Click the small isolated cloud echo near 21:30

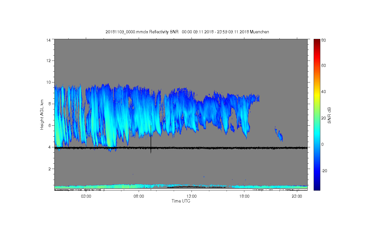[279, 134]
